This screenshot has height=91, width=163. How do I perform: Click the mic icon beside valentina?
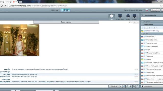tap(145, 56)
